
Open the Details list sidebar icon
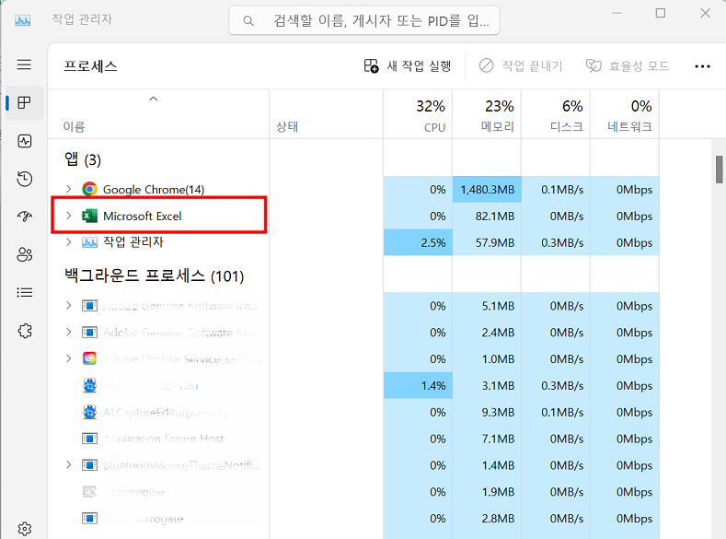pyautogui.click(x=24, y=292)
